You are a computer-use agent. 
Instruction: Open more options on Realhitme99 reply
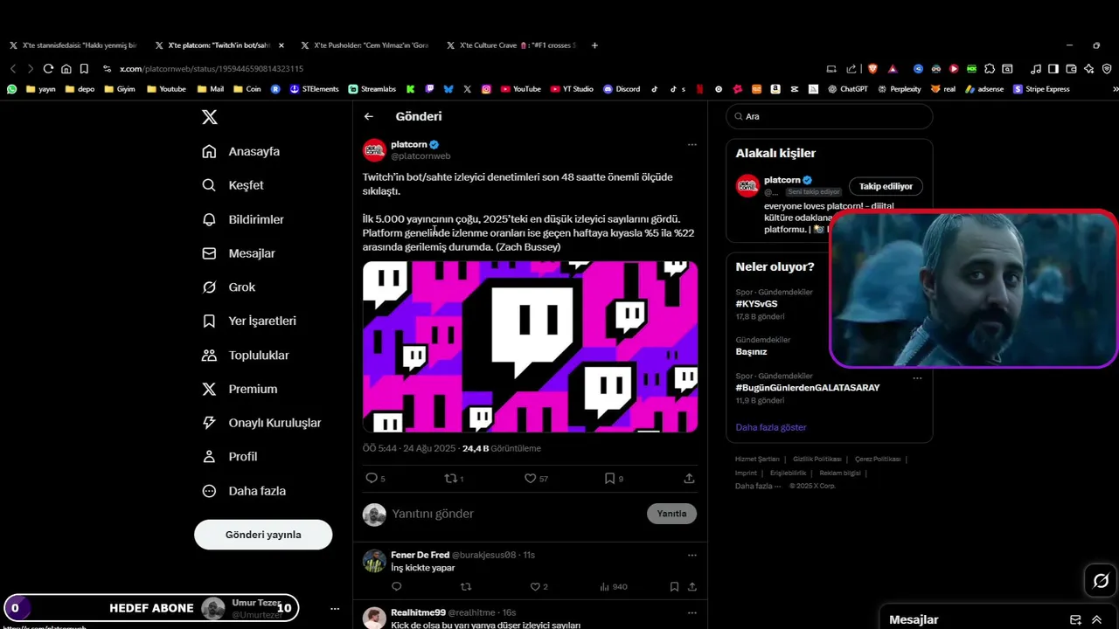[692, 612]
